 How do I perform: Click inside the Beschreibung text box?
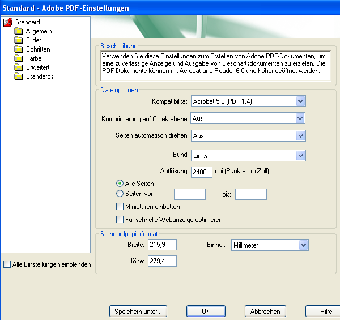click(216, 66)
